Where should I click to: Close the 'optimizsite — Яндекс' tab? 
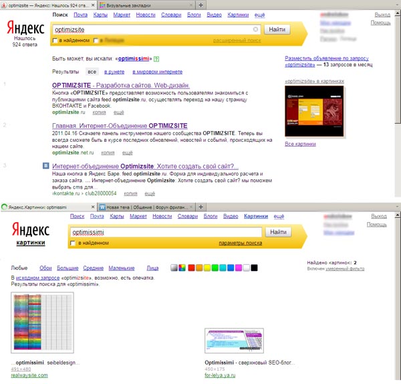coord(93,5)
